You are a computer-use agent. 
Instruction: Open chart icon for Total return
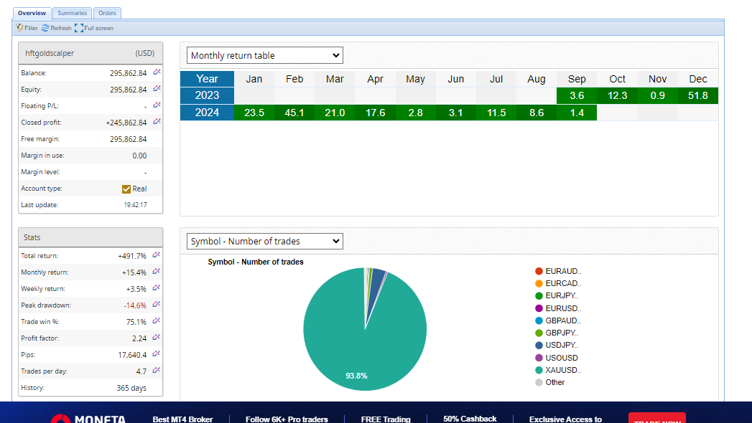157,255
